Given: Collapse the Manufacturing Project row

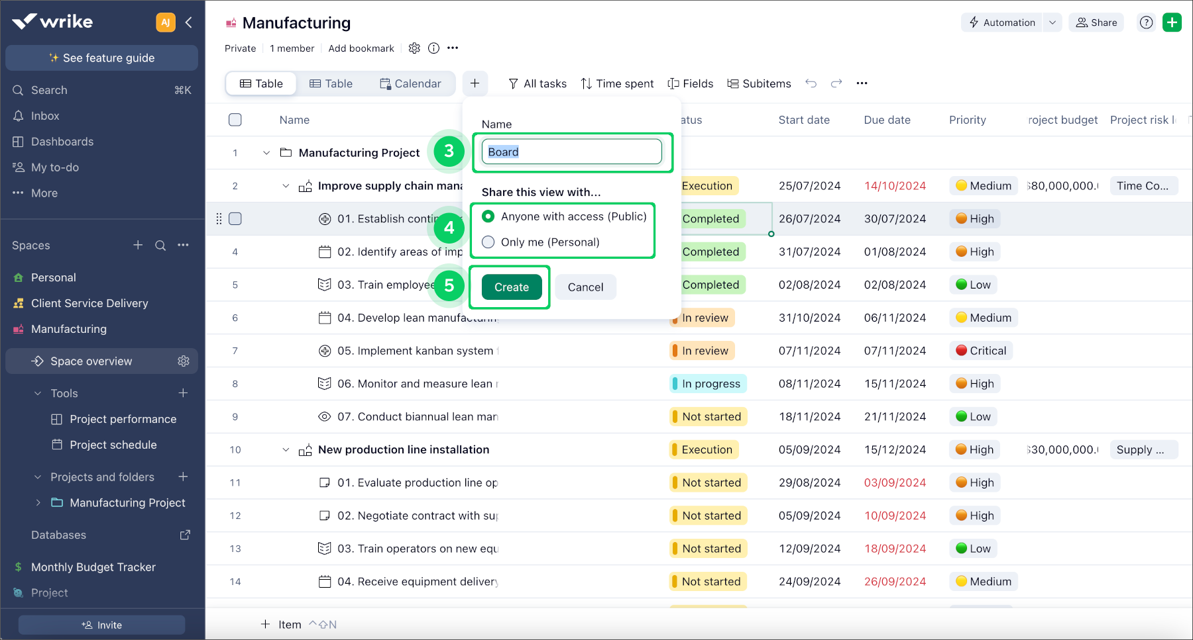Looking at the screenshot, I should pyautogui.click(x=266, y=153).
